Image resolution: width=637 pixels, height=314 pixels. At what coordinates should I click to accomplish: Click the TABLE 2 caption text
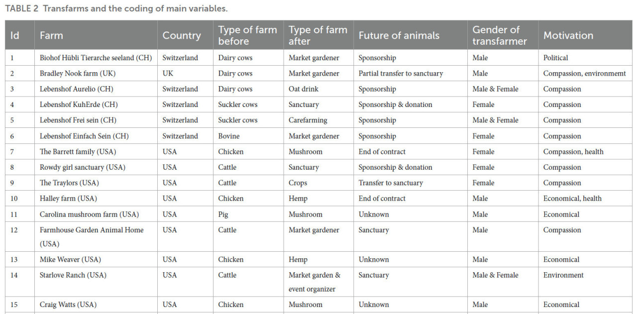116,8
